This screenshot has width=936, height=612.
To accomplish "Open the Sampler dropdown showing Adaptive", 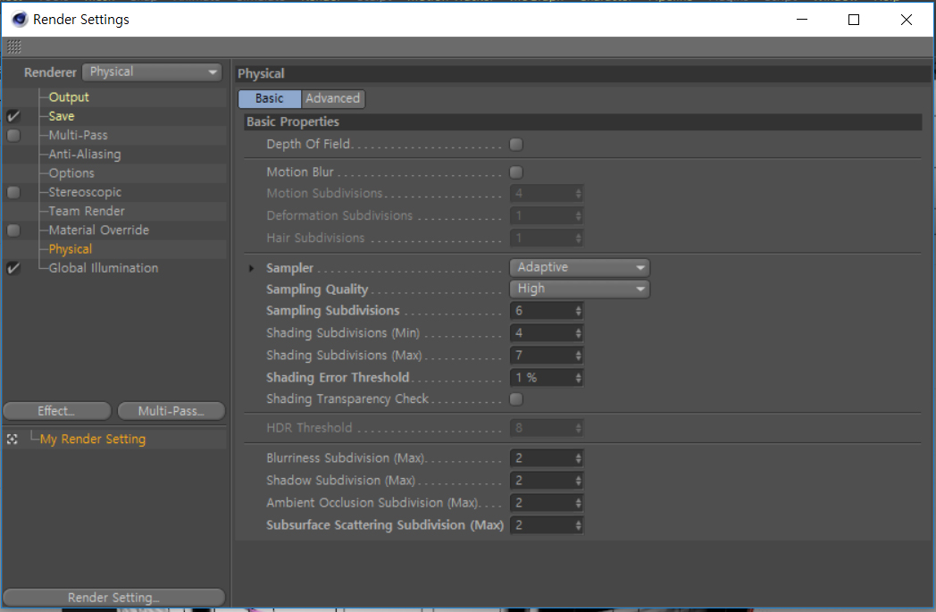I will click(579, 267).
